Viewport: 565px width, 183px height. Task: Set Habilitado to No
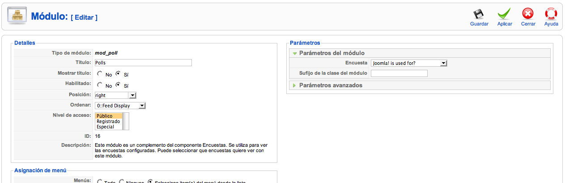tap(99, 85)
